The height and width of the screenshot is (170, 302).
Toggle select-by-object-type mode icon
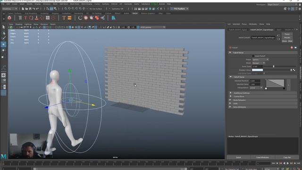[51, 8]
